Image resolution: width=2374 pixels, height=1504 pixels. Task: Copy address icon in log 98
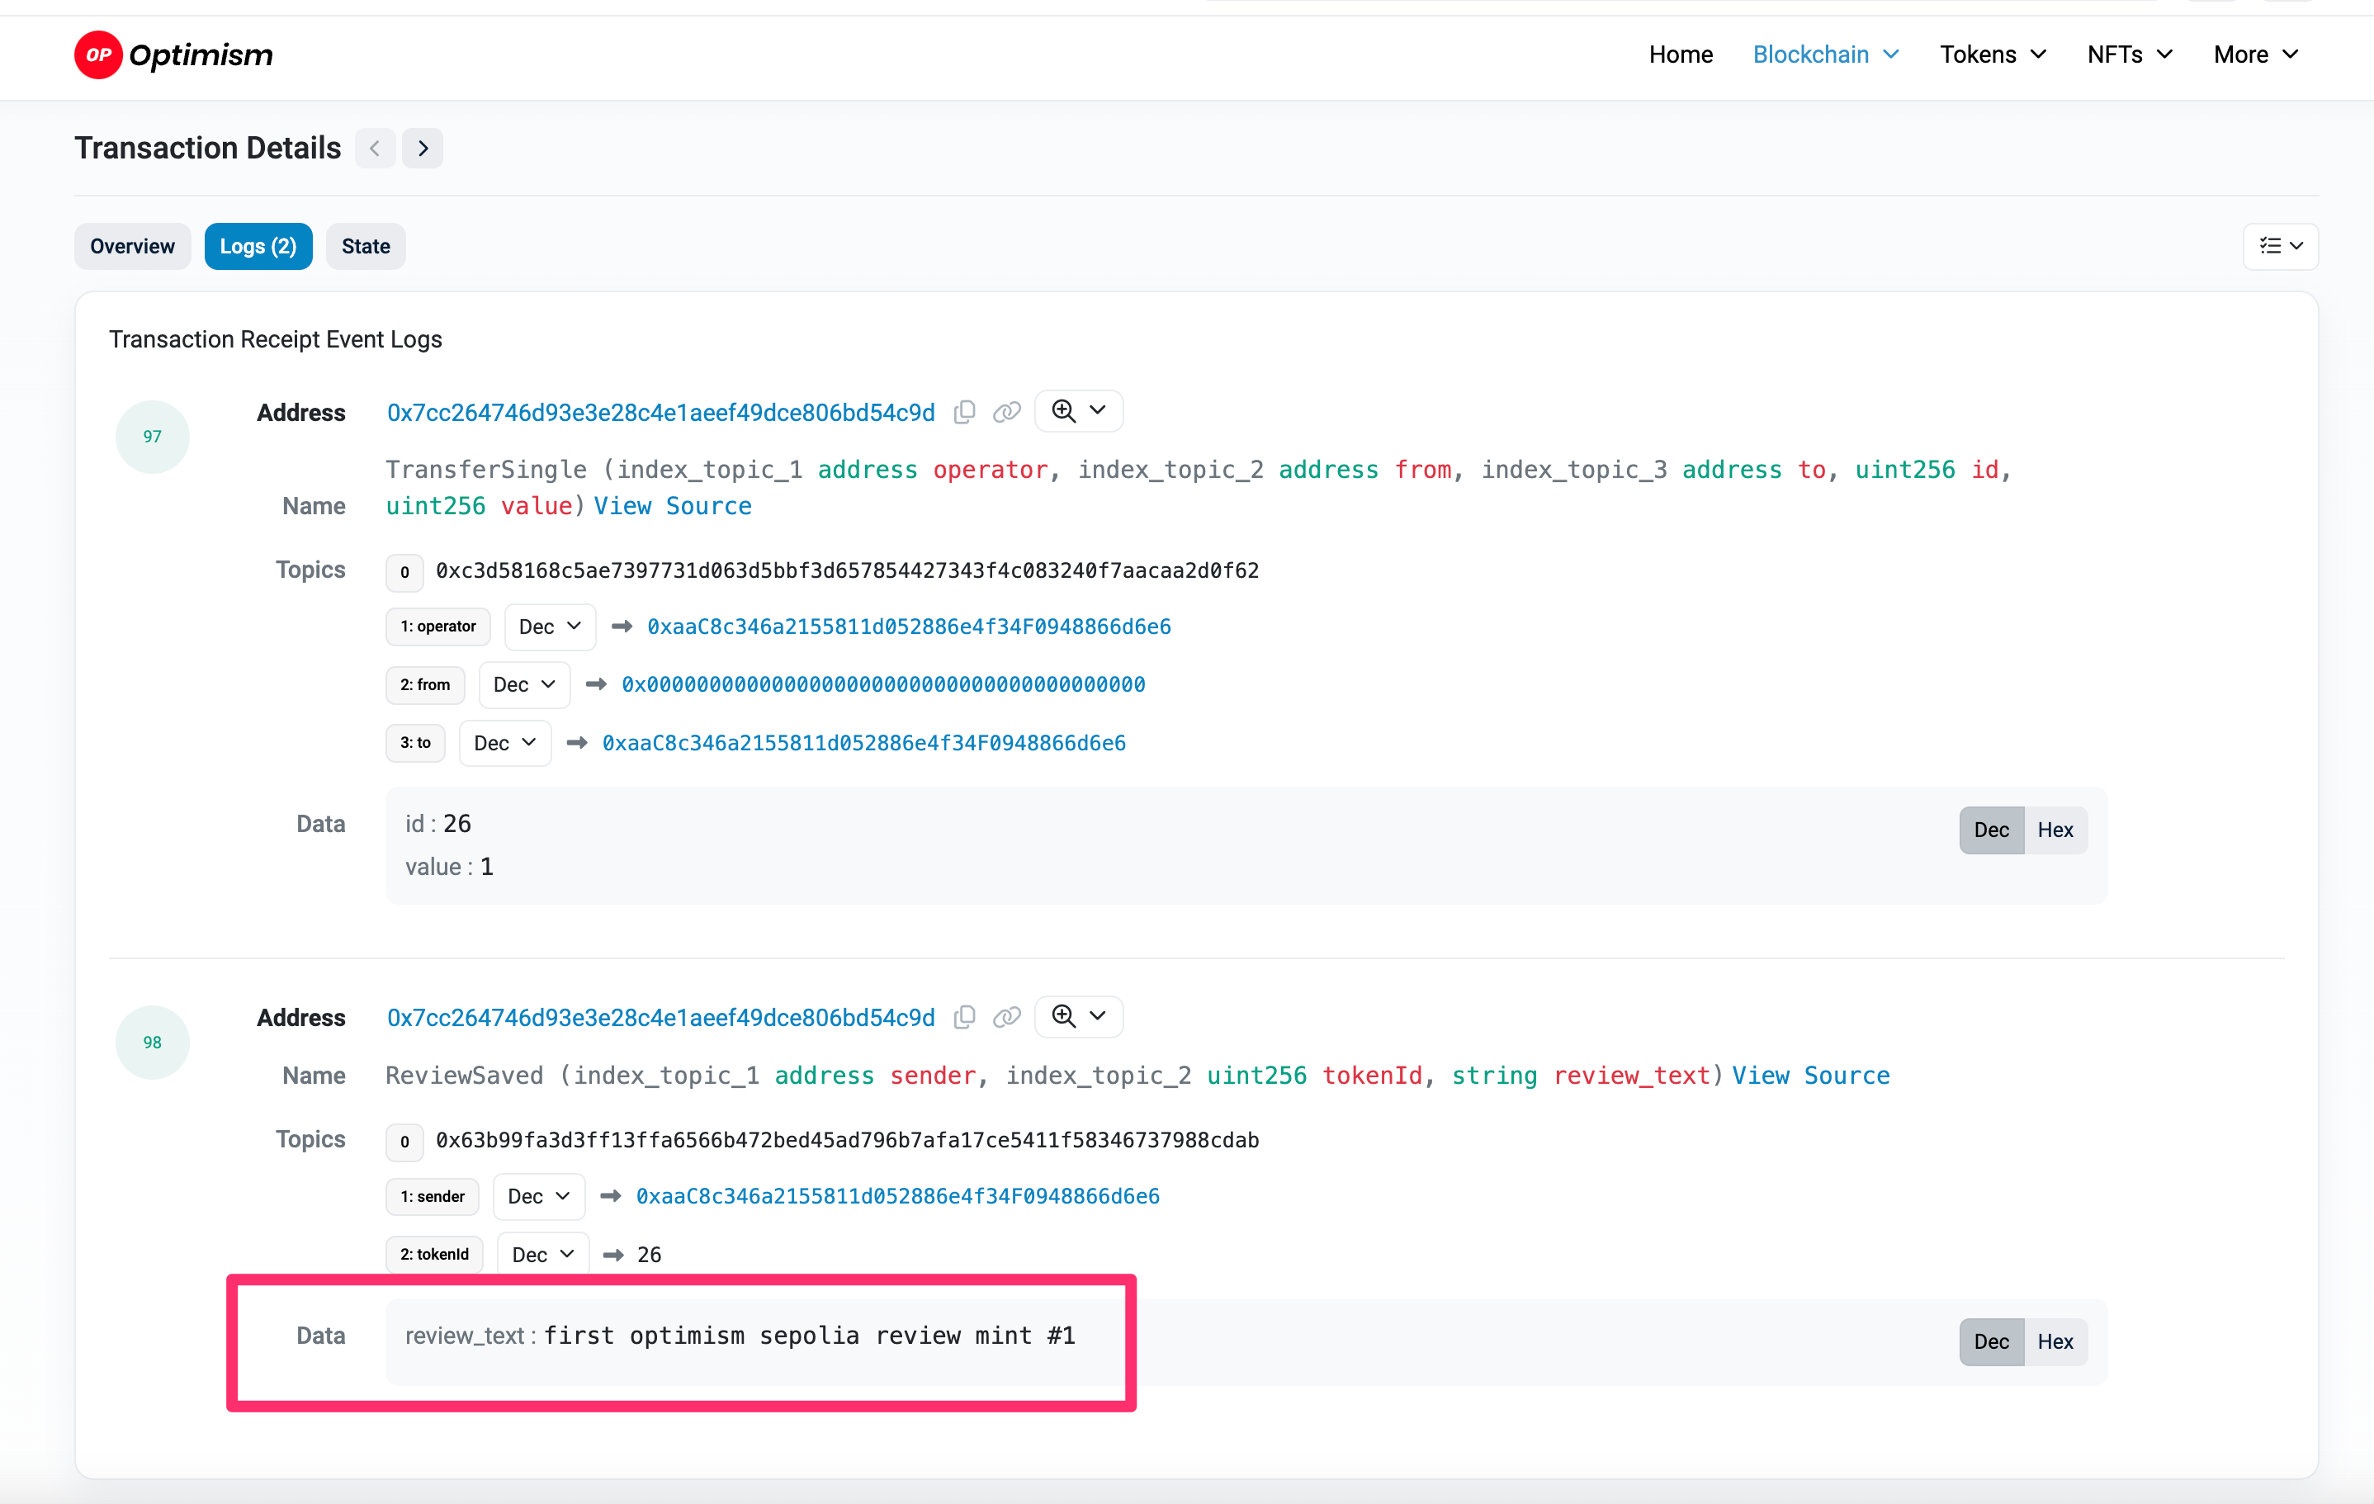965,1017
